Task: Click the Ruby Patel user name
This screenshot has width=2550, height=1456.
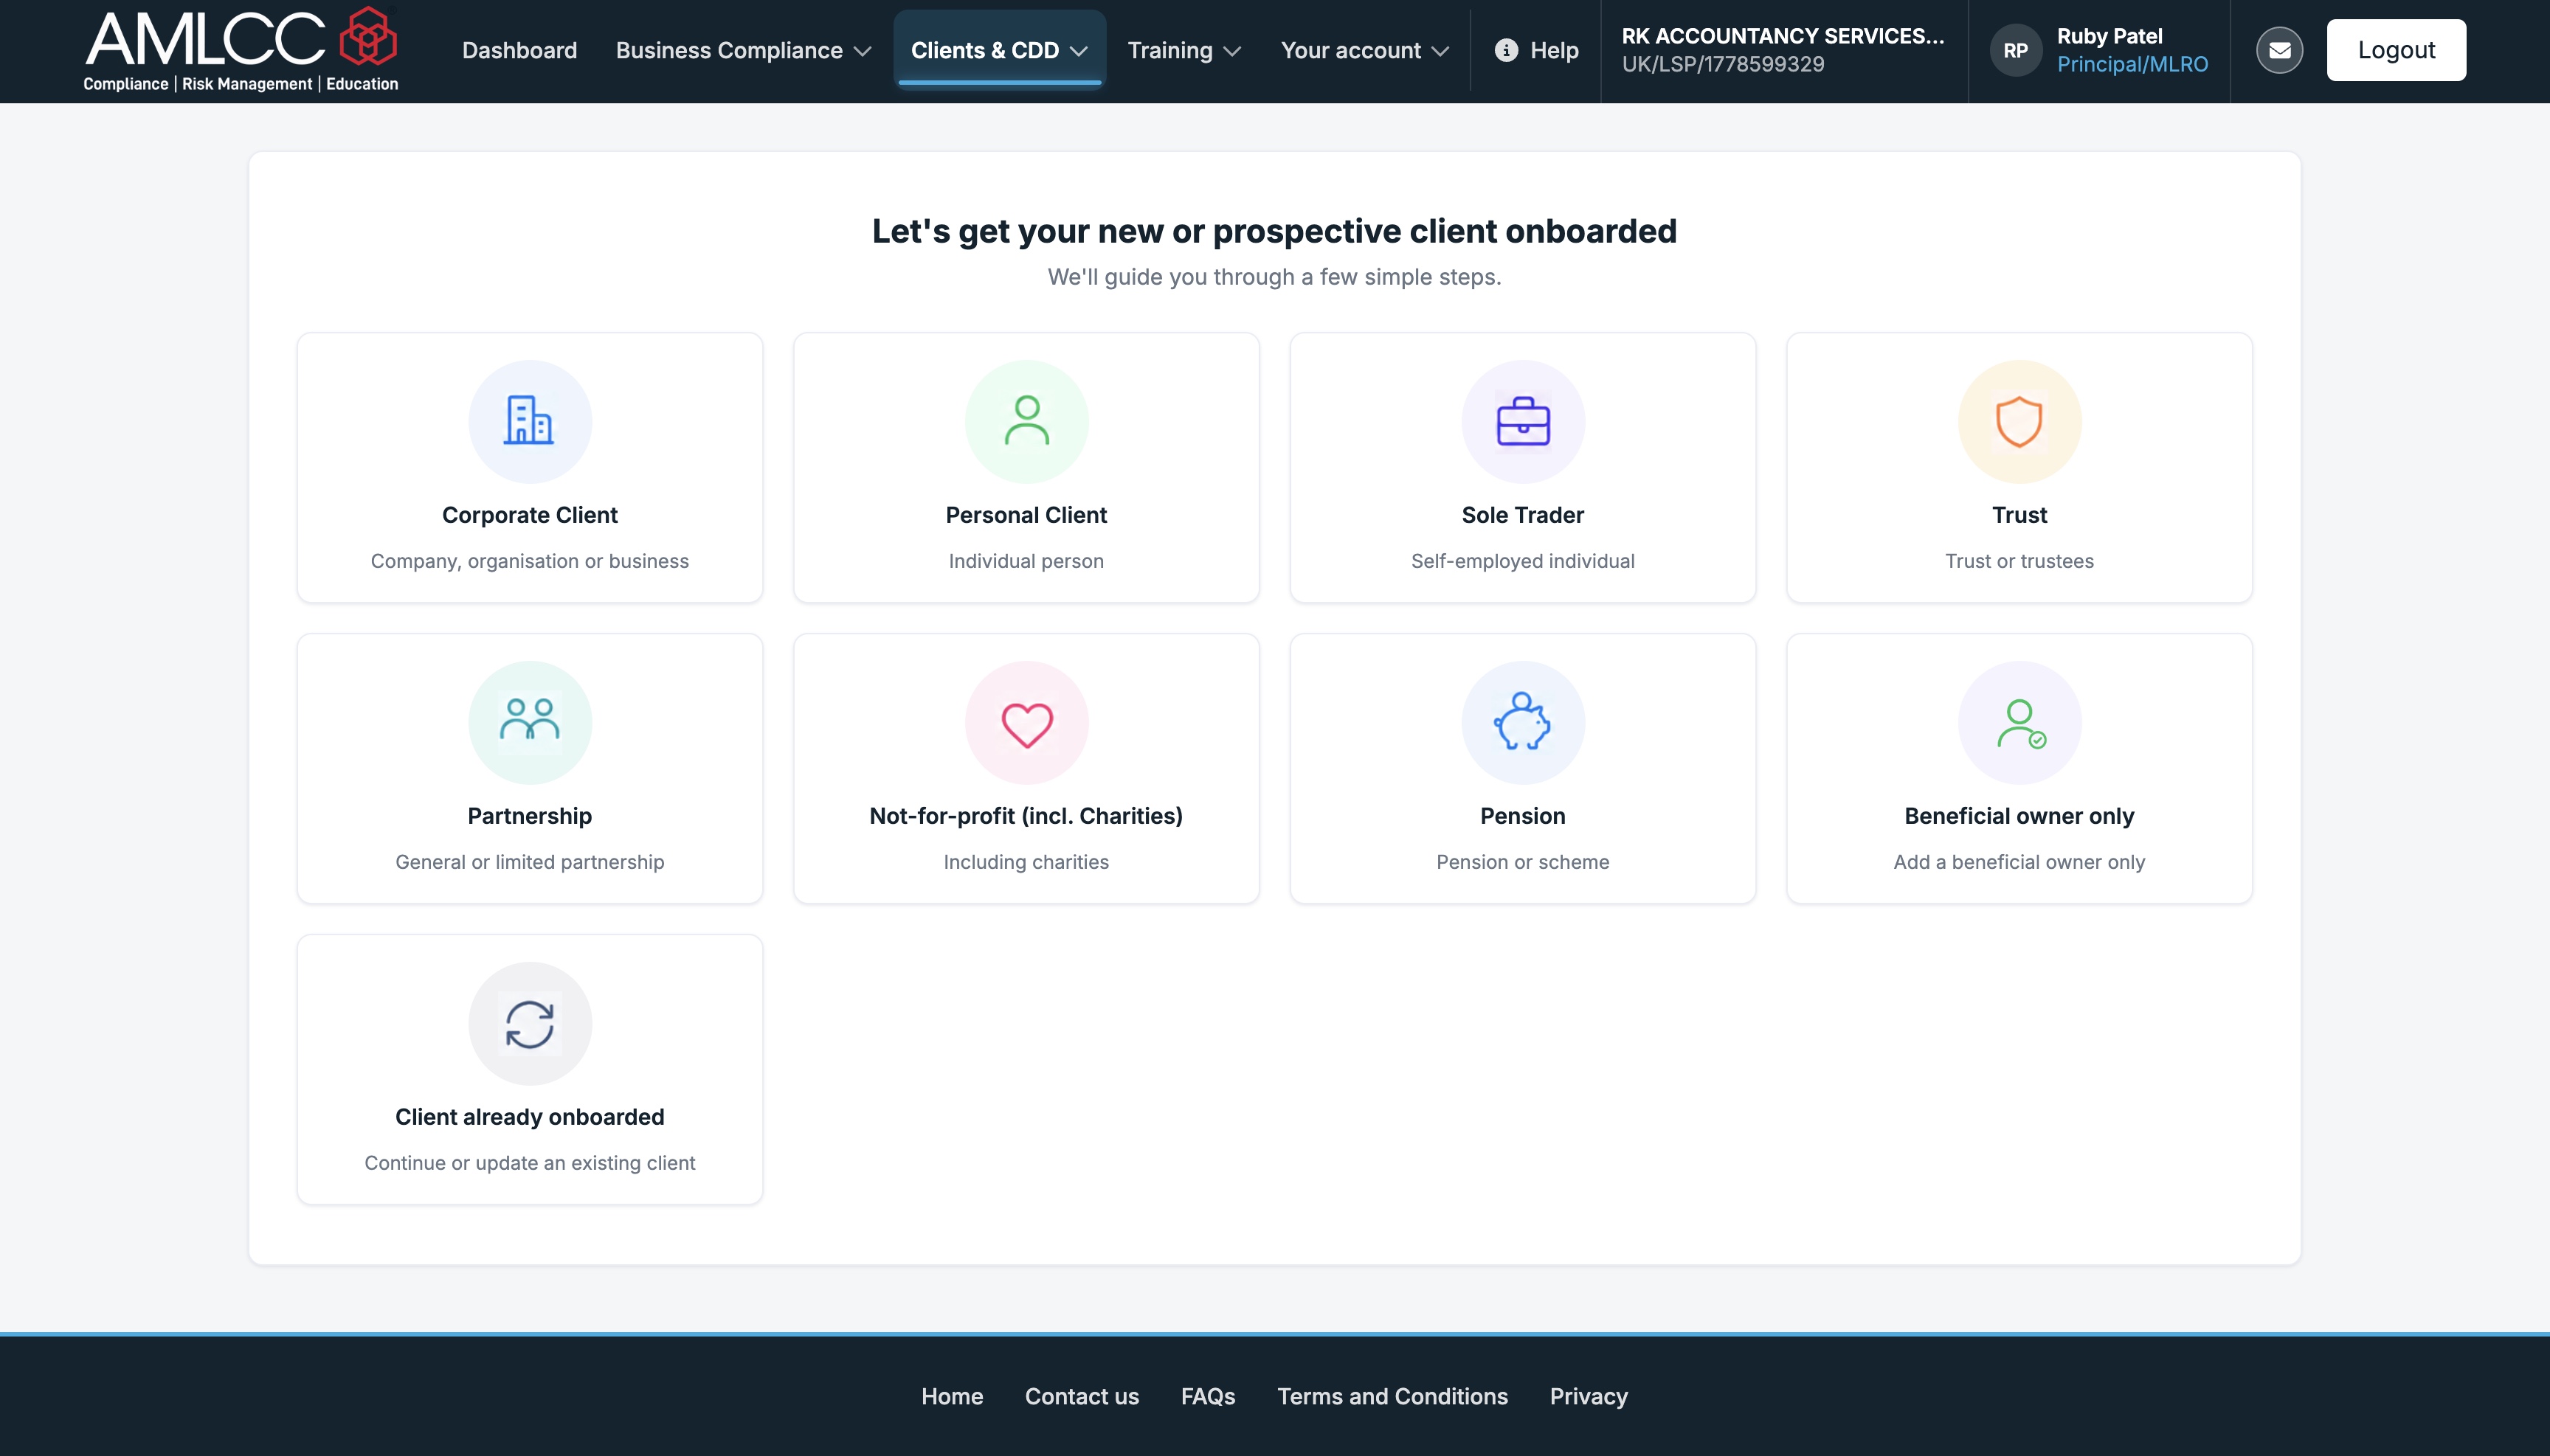Action: point(2109,36)
